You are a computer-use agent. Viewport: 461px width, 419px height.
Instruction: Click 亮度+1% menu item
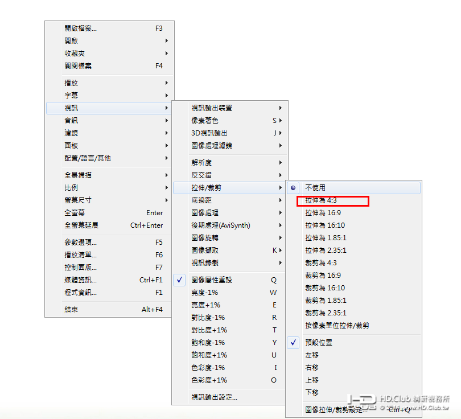tap(228, 305)
